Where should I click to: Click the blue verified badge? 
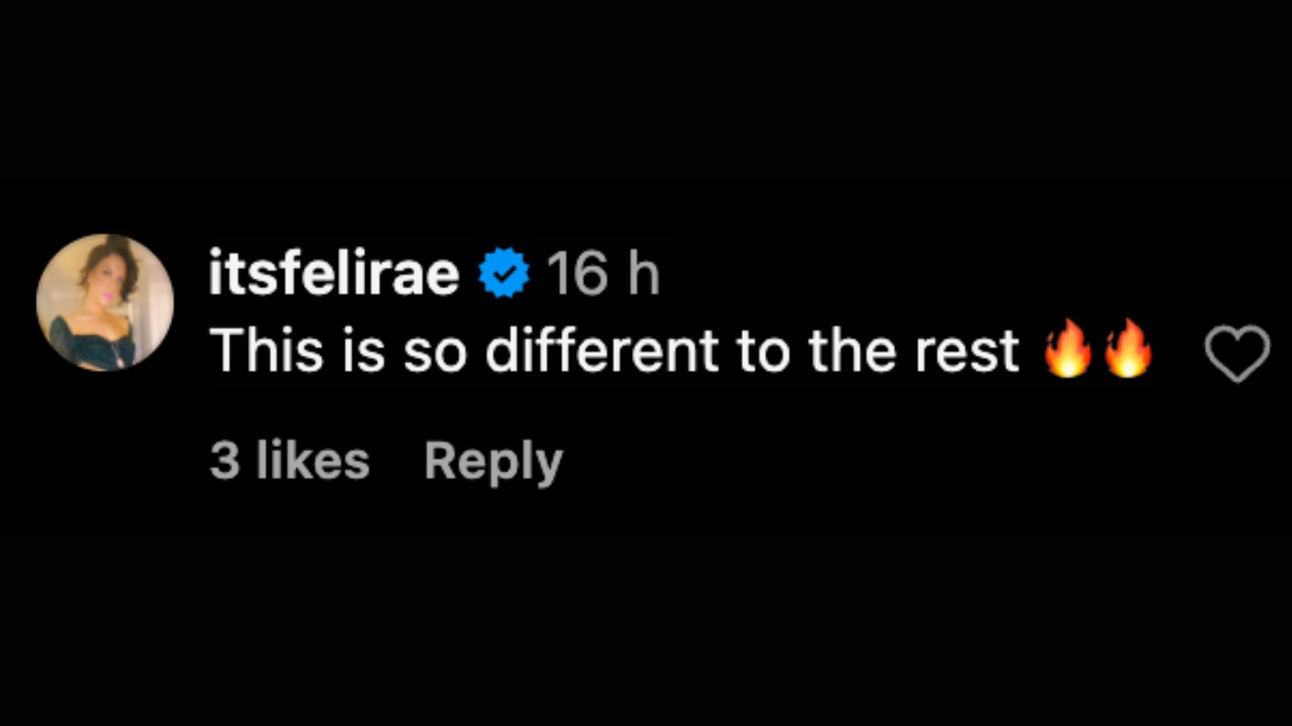(504, 272)
